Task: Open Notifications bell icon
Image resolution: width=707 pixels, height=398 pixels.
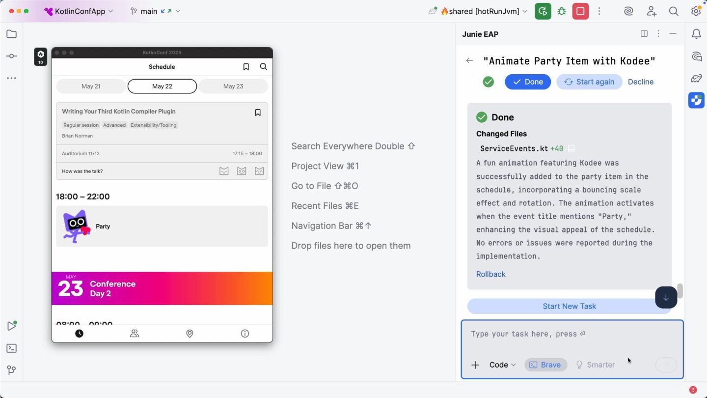Action: click(x=696, y=34)
